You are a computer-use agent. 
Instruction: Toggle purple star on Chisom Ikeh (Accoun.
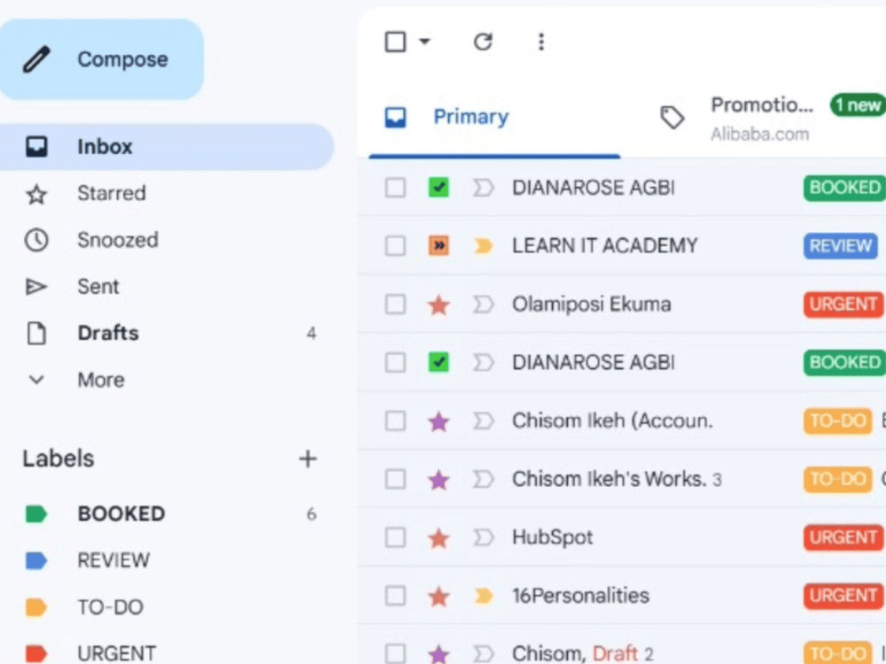439,421
